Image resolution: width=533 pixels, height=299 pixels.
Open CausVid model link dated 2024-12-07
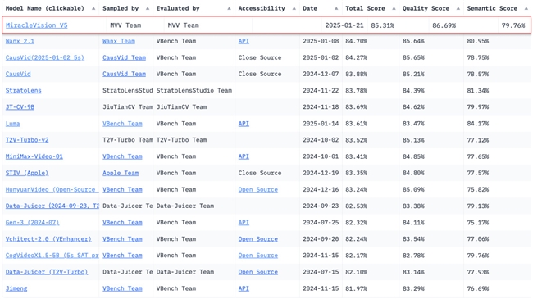(18, 74)
